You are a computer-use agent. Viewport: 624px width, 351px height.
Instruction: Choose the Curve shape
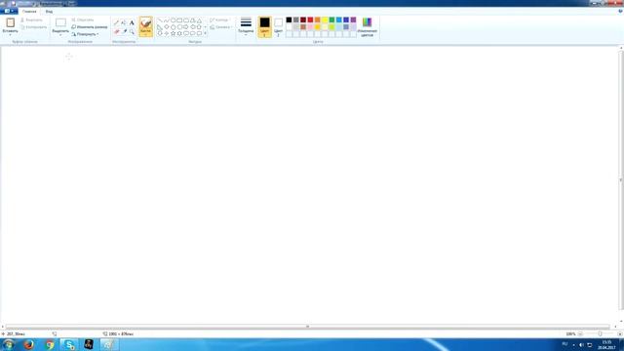167,20
